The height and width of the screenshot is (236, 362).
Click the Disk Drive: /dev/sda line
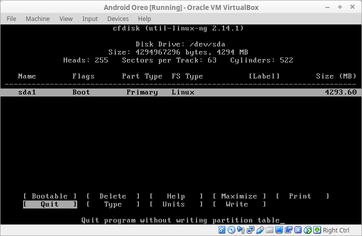[x=180, y=44]
